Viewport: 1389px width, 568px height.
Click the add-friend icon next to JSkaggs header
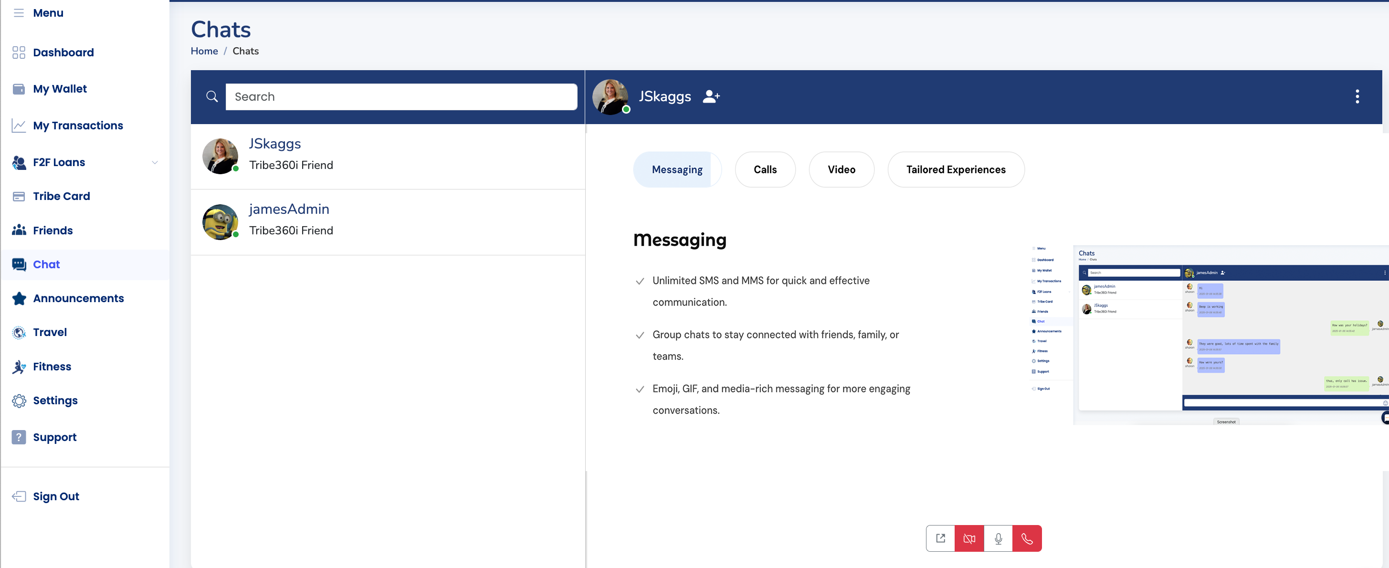coord(711,96)
